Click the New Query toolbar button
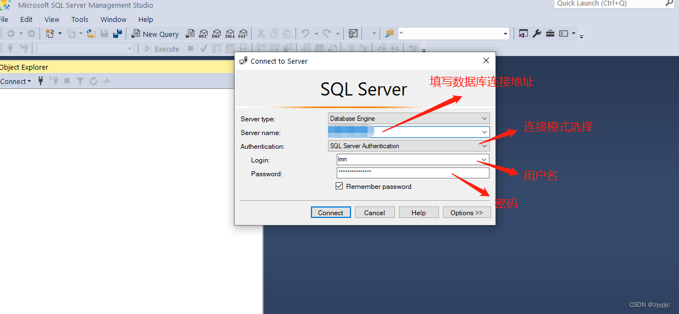679x314 pixels. pyautogui.click(x=155, y=33)
